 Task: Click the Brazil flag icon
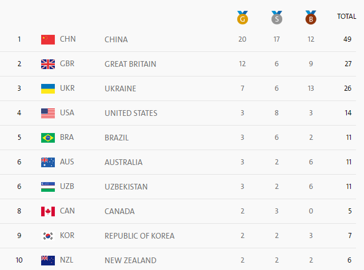48,138
